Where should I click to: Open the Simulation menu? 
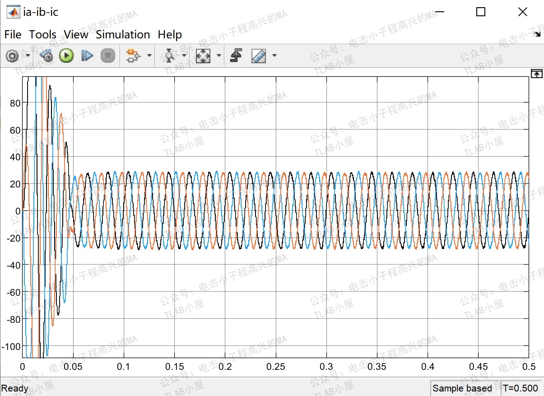pyautogui.click(x=123, y=34)
